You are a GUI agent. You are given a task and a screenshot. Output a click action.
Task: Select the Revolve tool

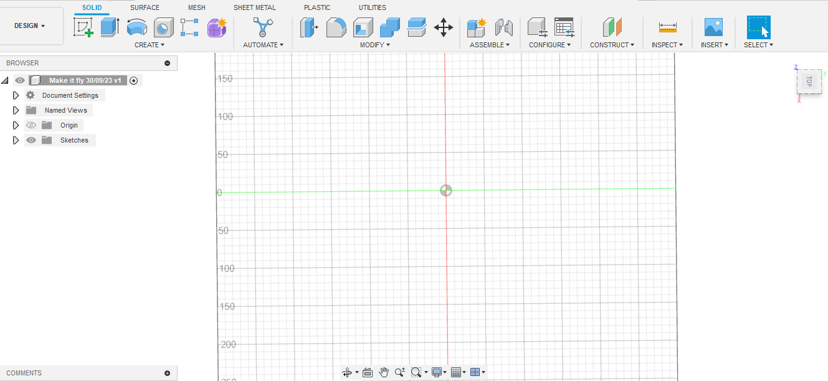click(x=136, y=27)
